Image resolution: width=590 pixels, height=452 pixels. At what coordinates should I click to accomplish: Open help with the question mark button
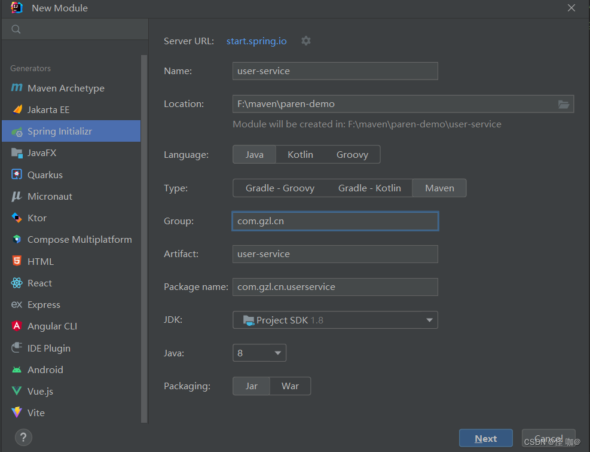pos(23,437)
